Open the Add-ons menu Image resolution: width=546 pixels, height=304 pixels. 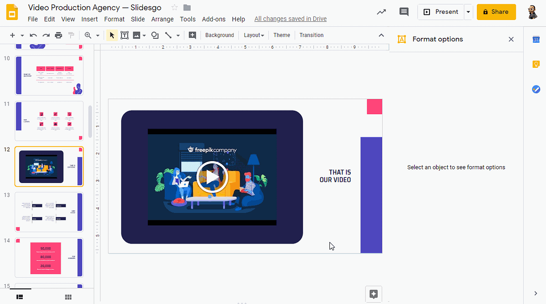(x=214, y=19)
